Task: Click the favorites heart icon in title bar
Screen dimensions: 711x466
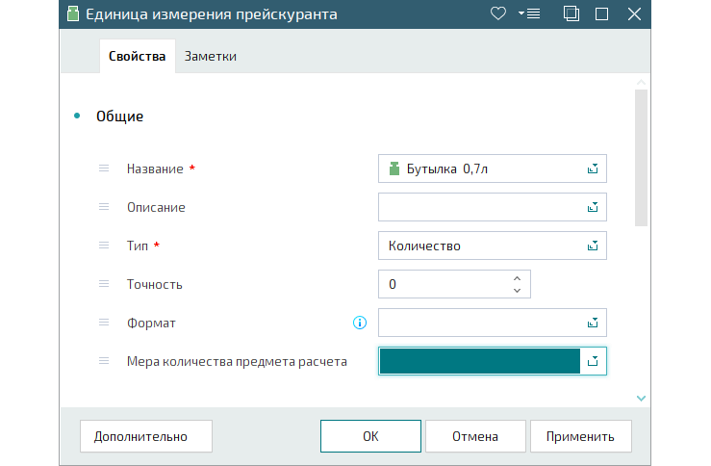Action: click(x=497, y=13)
